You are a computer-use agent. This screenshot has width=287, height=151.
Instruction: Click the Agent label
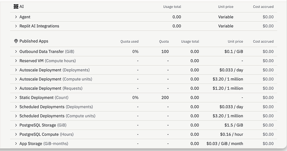tap(25, 17)
